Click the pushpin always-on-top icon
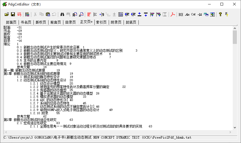The image size is (241, 143). [x=200, y=15]
